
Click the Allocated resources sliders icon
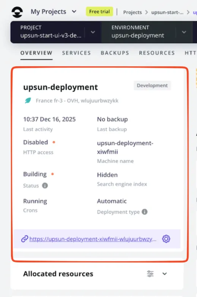click(150, 274)
